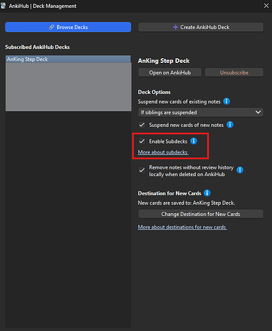Open the If siblings are suspended dropdown
The width and height of the screenshot is (272, 331).
[x=201, y=113]
